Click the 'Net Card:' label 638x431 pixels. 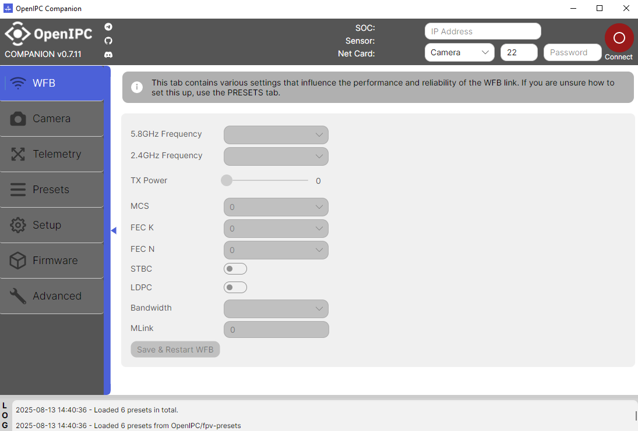coord(357,53)
